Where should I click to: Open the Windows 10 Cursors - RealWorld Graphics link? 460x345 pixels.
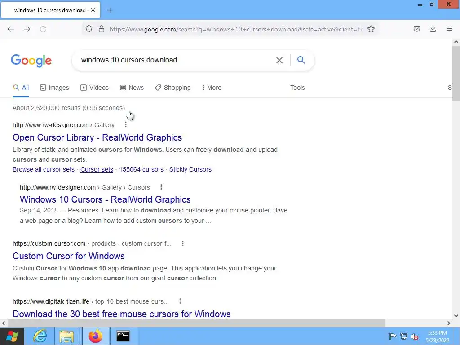pyautogui.click(x=105, y=199)
